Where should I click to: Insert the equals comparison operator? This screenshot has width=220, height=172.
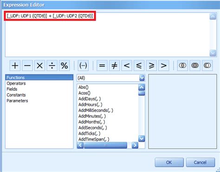[x=102, y=66]
